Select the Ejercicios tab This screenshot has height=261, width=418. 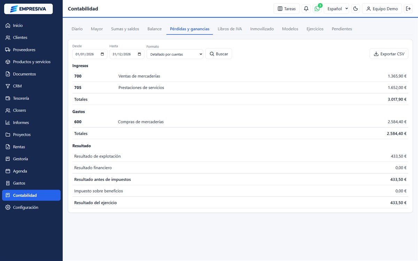(315, 29)
